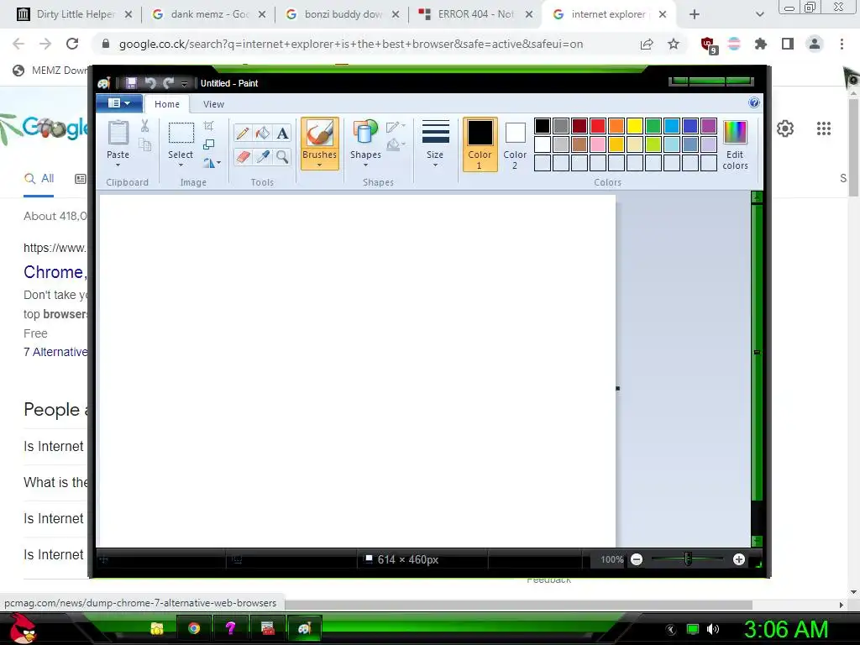860x645 pixels.
Task: Click the Redo arrow in Paint title bar
Action: (x=168, y=83)
